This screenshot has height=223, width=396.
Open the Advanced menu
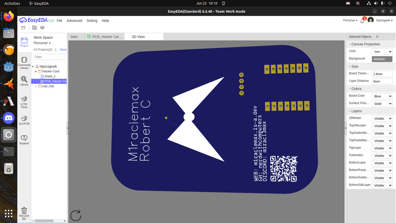74,21
